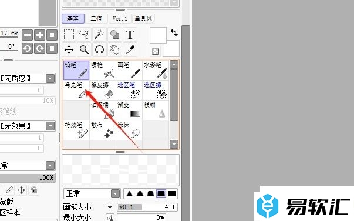This screenshot has height=221, width=354.
Task: Select the shape tool
Action: pos(114,35)
